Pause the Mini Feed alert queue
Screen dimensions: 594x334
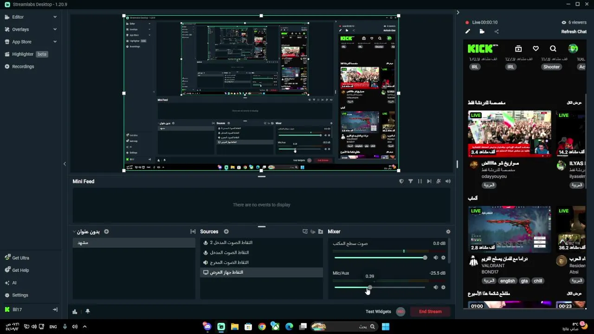click(420, 181)
